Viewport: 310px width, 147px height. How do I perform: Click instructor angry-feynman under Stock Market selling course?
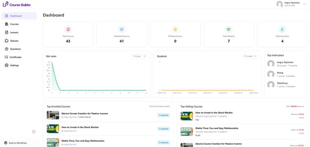(210, 116)
